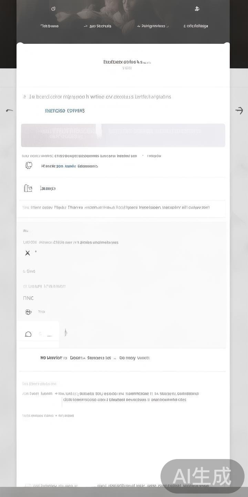Open the first tab in the dark header
Viewport: 248px width, 497px height.
50,26
